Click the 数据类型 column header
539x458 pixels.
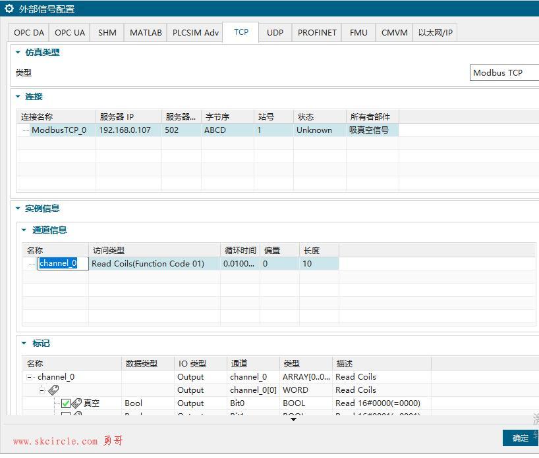click(148, 364)
